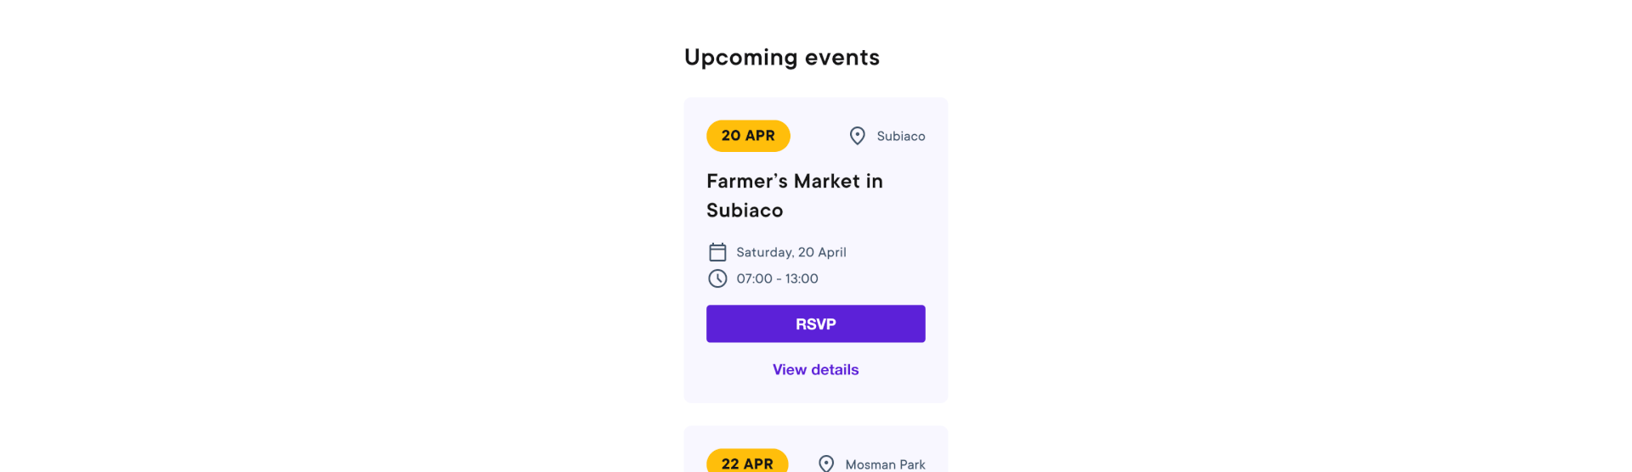The height and width of the screenshot is (472, 1632).
Task: Click the word April in the event date
Action: point(832,252)
